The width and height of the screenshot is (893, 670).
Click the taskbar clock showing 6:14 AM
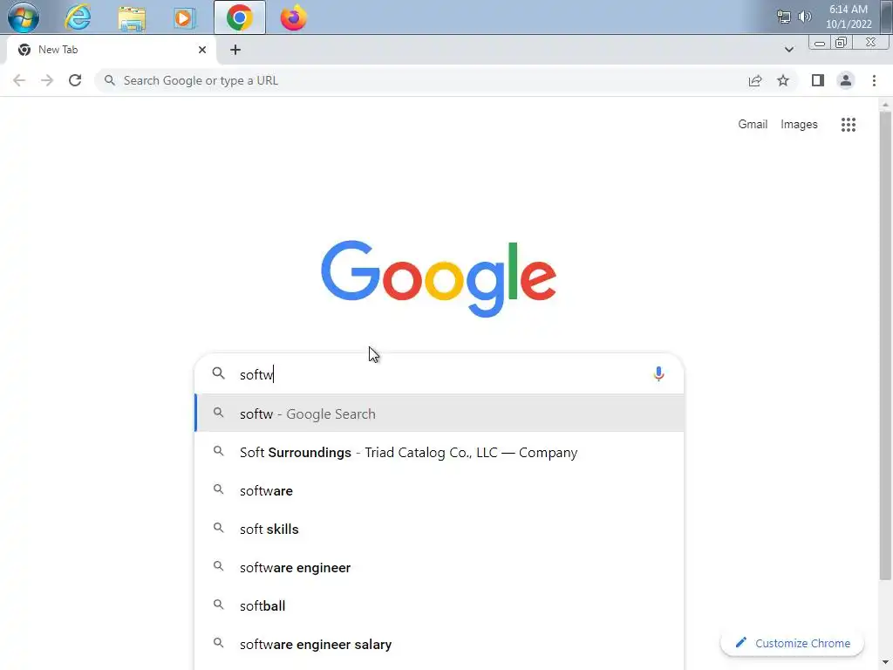(x=848, y=17)
